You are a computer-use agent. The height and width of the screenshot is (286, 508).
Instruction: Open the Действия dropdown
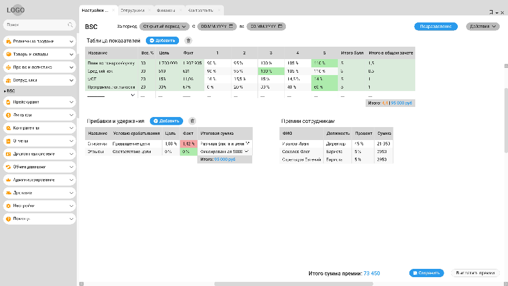tap(483, 26)
